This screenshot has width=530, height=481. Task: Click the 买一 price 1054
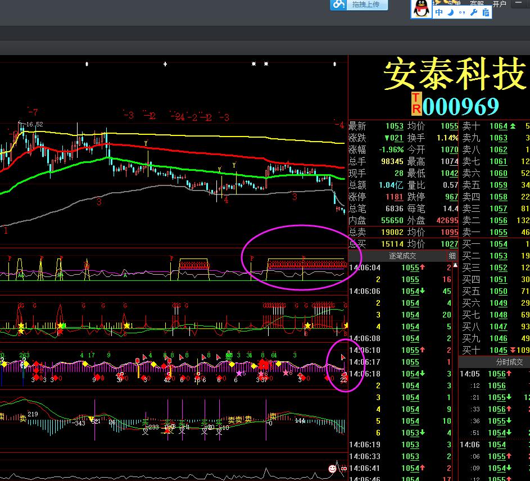pyautogui.click(x=499, y=244)
